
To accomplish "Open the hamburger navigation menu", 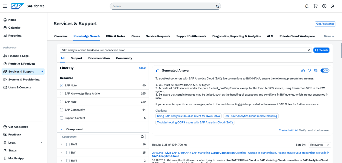I will (x=5, y=6).
